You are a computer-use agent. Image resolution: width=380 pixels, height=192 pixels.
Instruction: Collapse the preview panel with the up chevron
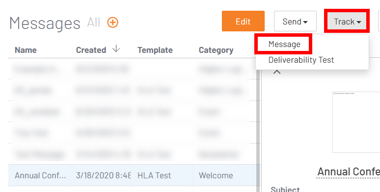coord(277,72)
